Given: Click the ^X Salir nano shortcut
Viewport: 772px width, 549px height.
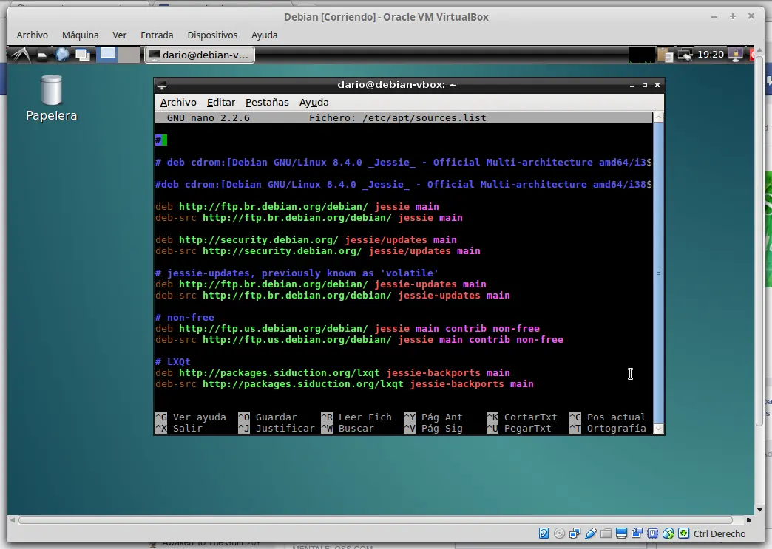Looking at the screenshot, I should 179,429.
